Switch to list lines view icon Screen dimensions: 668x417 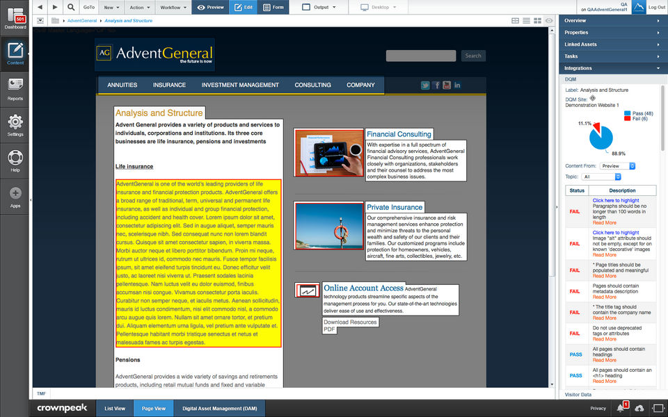click(527, 20)
